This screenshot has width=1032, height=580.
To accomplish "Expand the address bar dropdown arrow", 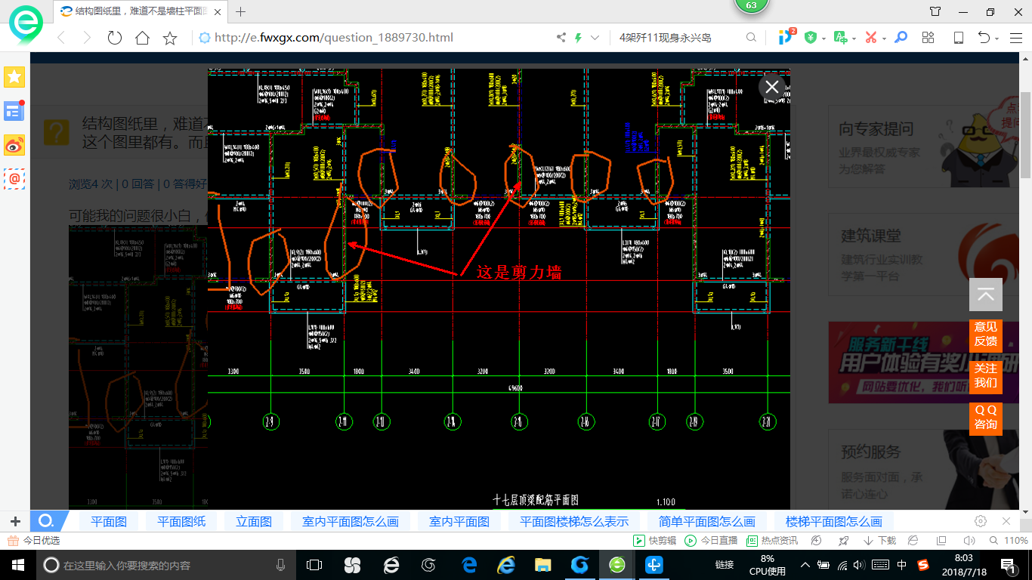I will pos(595,38).
